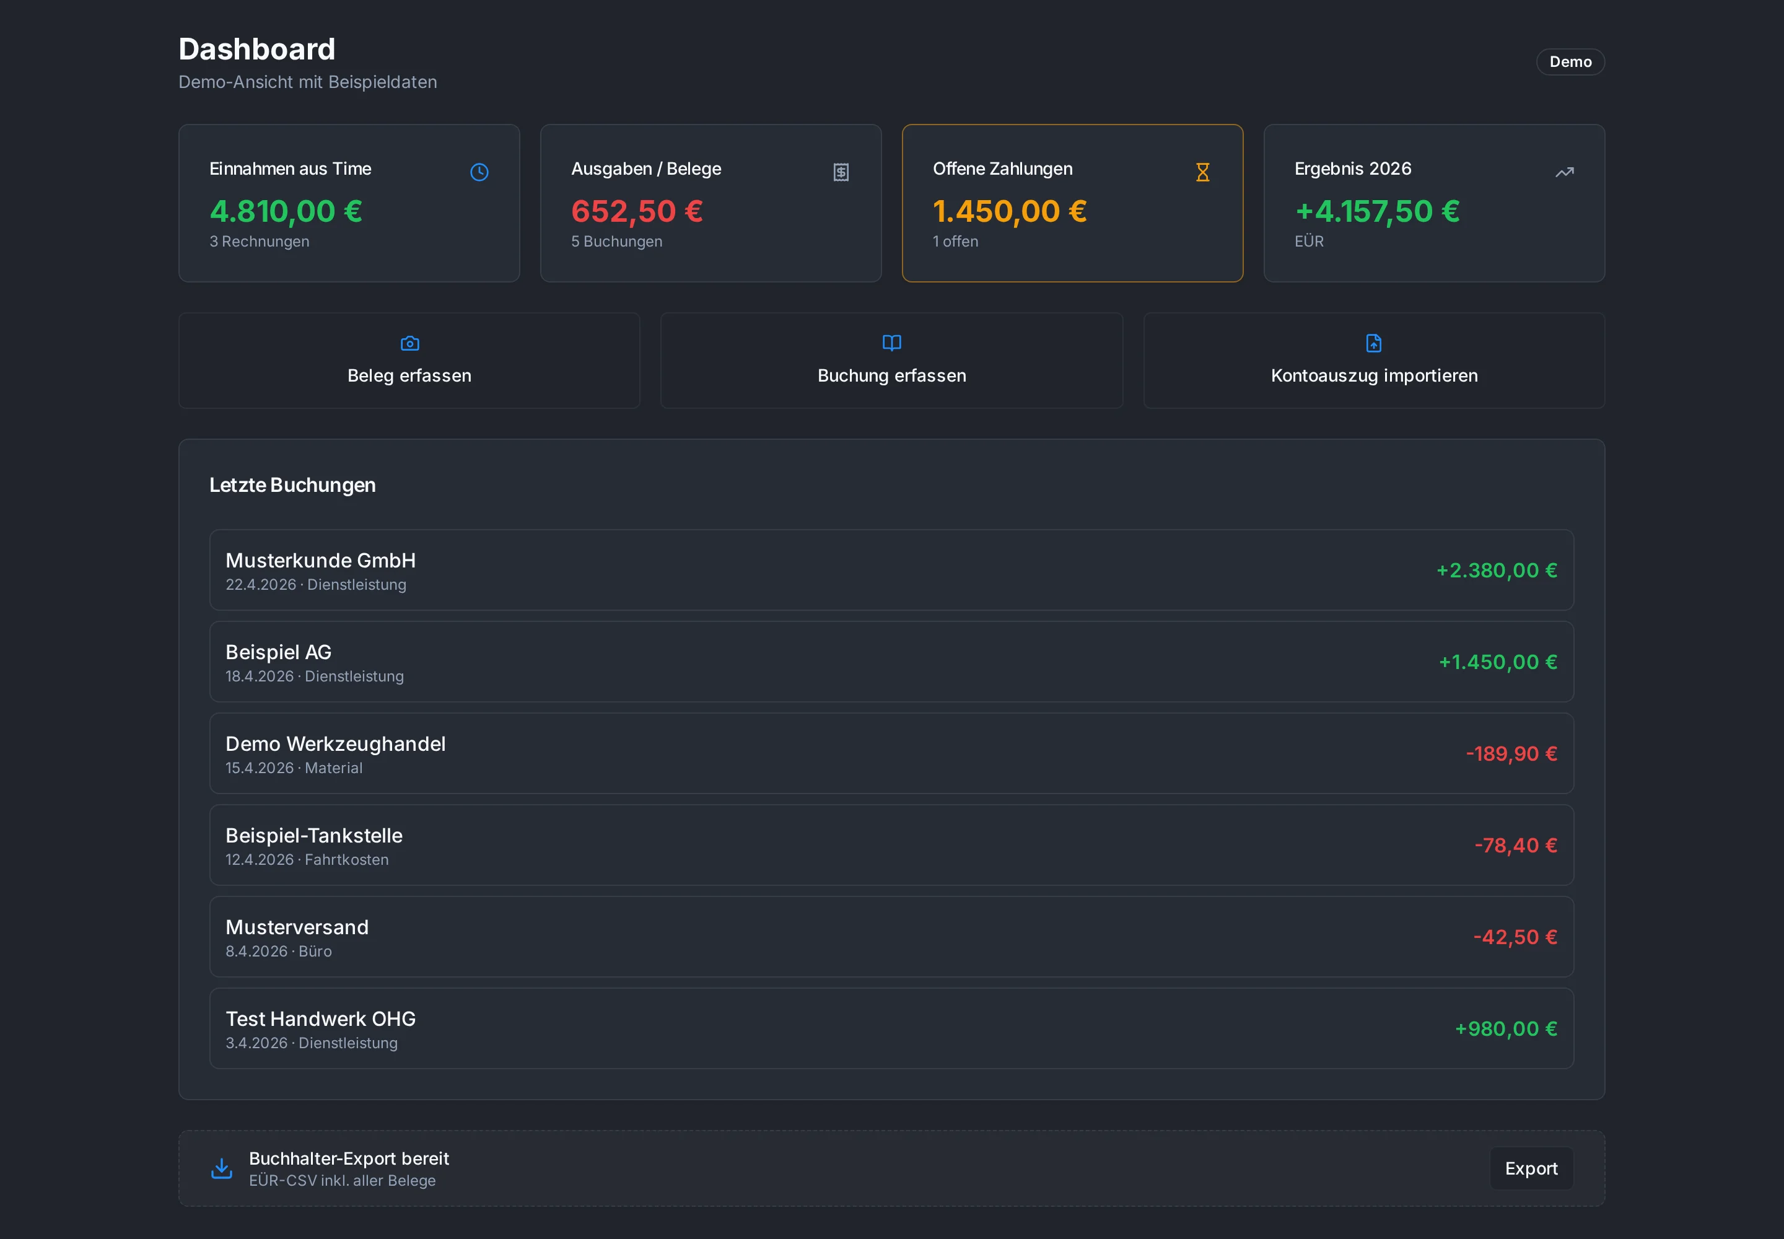Click the Letzte Buchungen heading
The width and height of the screenshot is (1784, 1239).
292,485
